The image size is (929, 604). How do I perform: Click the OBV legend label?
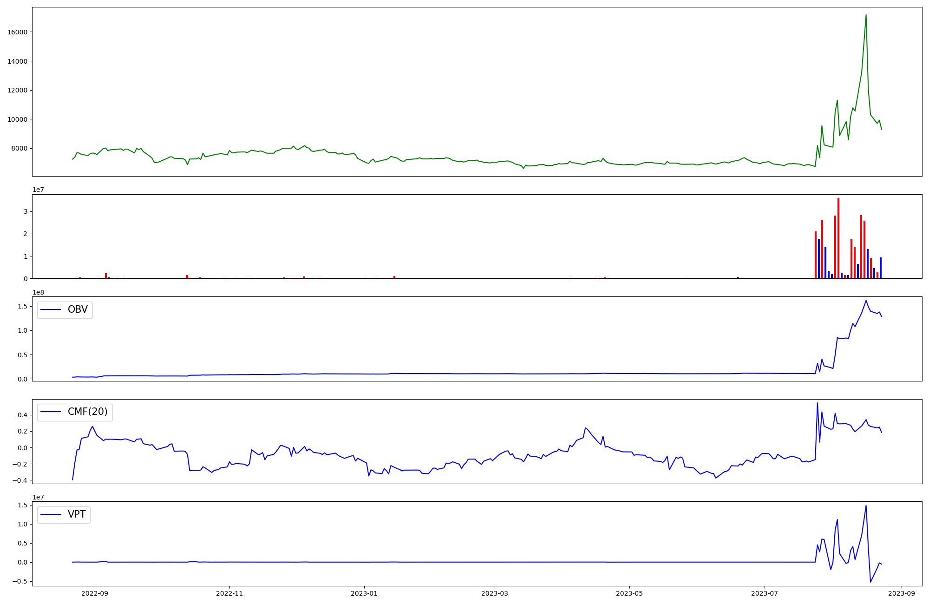[78, 310]
